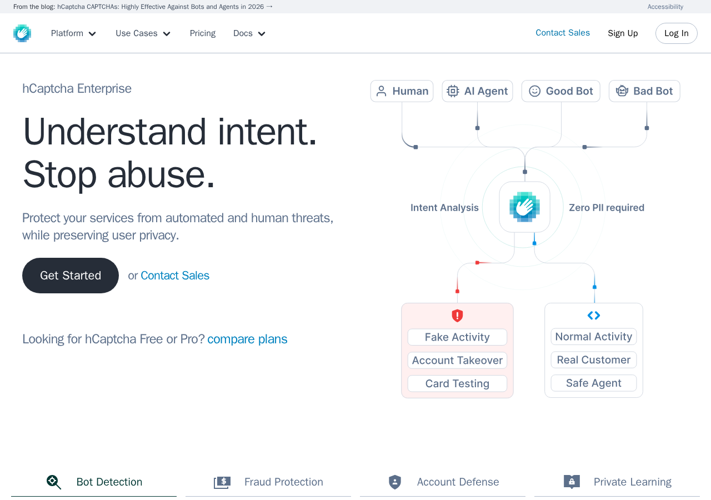Click the Card Testing label
This screenshot has height=500, width=711.
457,384
